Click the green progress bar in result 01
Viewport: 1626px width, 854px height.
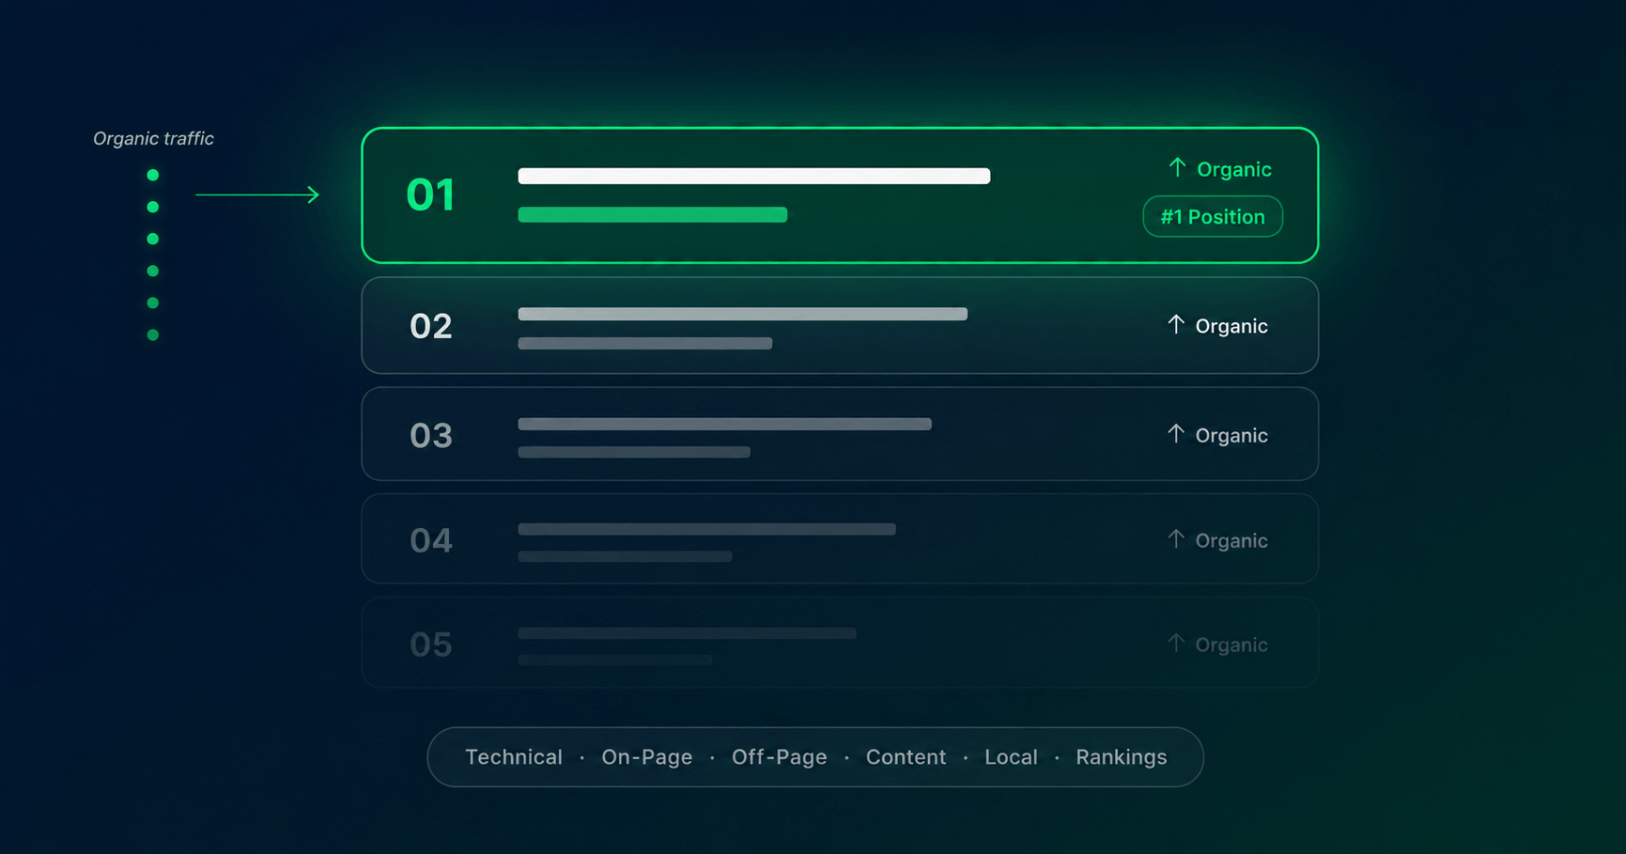(x=653, y=215)
